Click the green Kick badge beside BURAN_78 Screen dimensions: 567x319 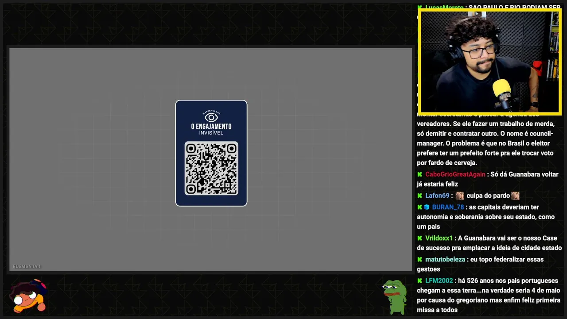419,207
